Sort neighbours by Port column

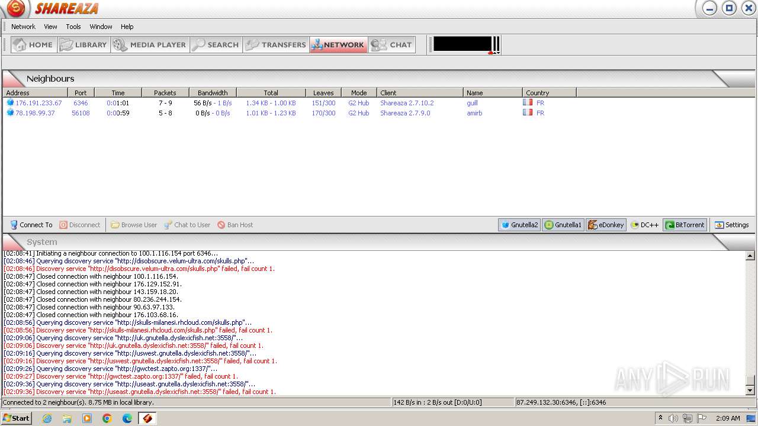(81, 93)
